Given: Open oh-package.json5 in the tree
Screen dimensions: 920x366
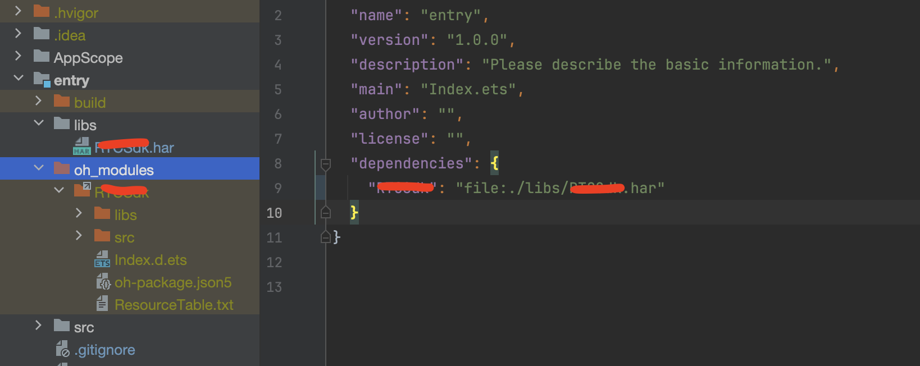Looking at the screenshot, I should click(173, 282).
